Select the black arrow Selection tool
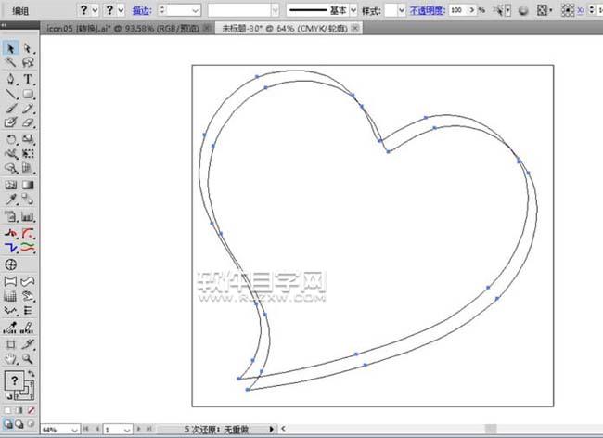Image resolution: width=603 pixels, height=438 pixels. tap(11, 47)
